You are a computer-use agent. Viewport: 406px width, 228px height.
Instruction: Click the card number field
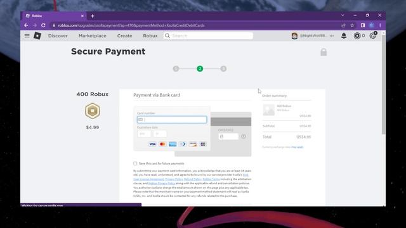(x=172, y=120)
